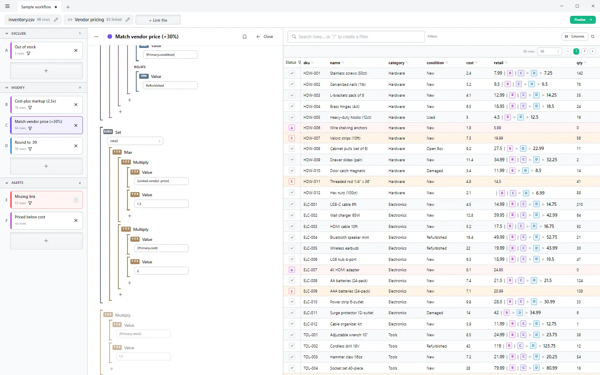Open rows-per-page dropdown showing 50
600x375 pixels.
click(550, 51)
